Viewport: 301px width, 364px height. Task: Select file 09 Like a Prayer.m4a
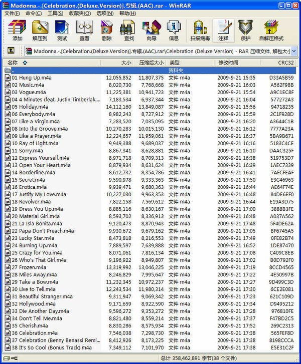click(x=36, y=136)
